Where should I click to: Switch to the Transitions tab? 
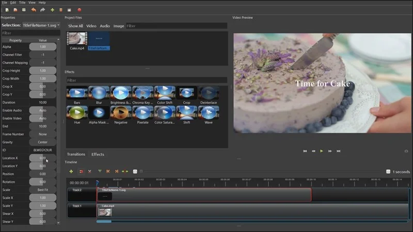76,154
